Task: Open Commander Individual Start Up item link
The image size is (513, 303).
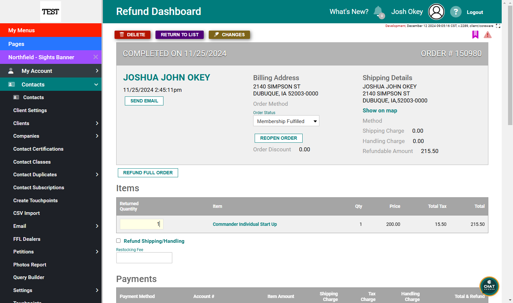Action: click(x=245, y=224)
